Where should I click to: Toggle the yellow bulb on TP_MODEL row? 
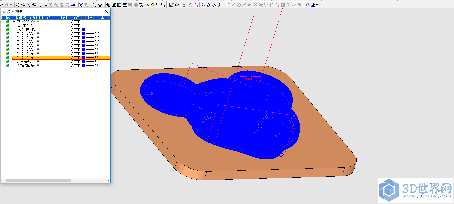click(x=38, y=21)
